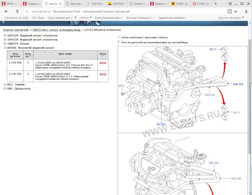
Task: Open the Восход Солнца bookmark
Action: [x=141, y=18]
